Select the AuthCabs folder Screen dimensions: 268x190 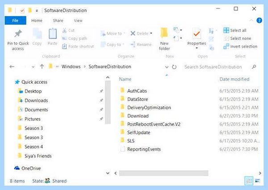134,91
